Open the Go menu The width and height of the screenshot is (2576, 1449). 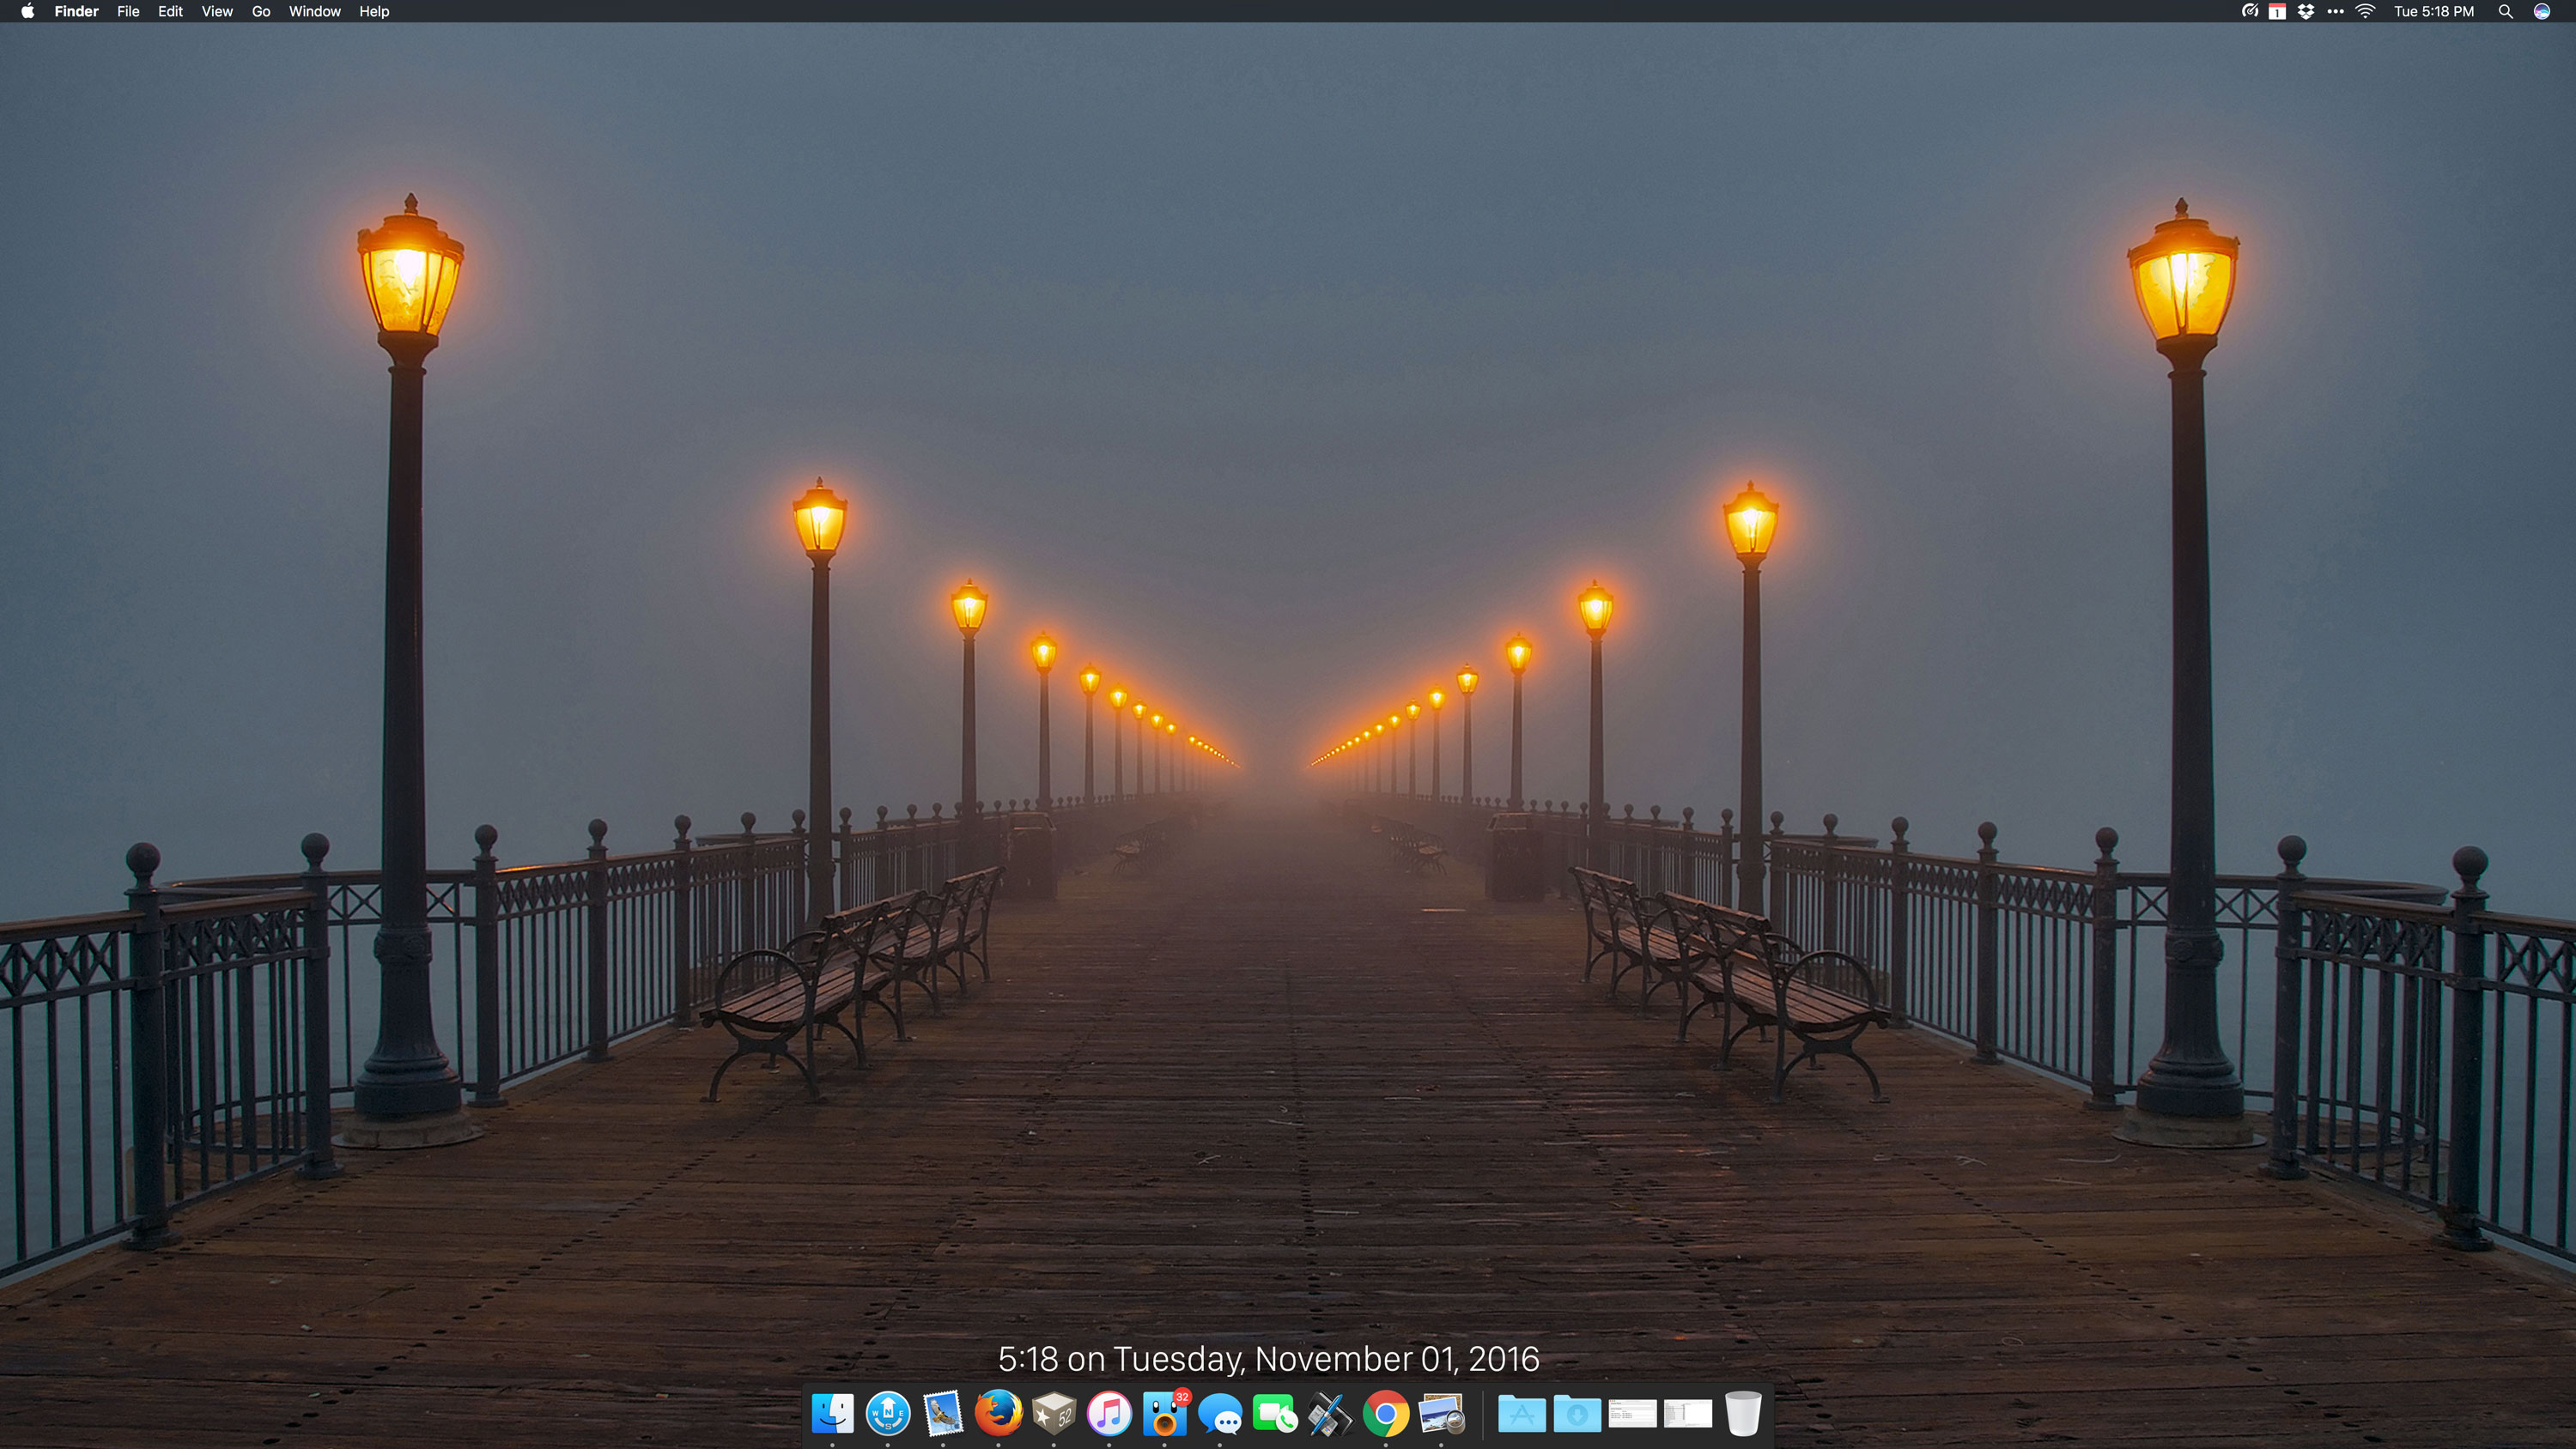coord(261,12)
